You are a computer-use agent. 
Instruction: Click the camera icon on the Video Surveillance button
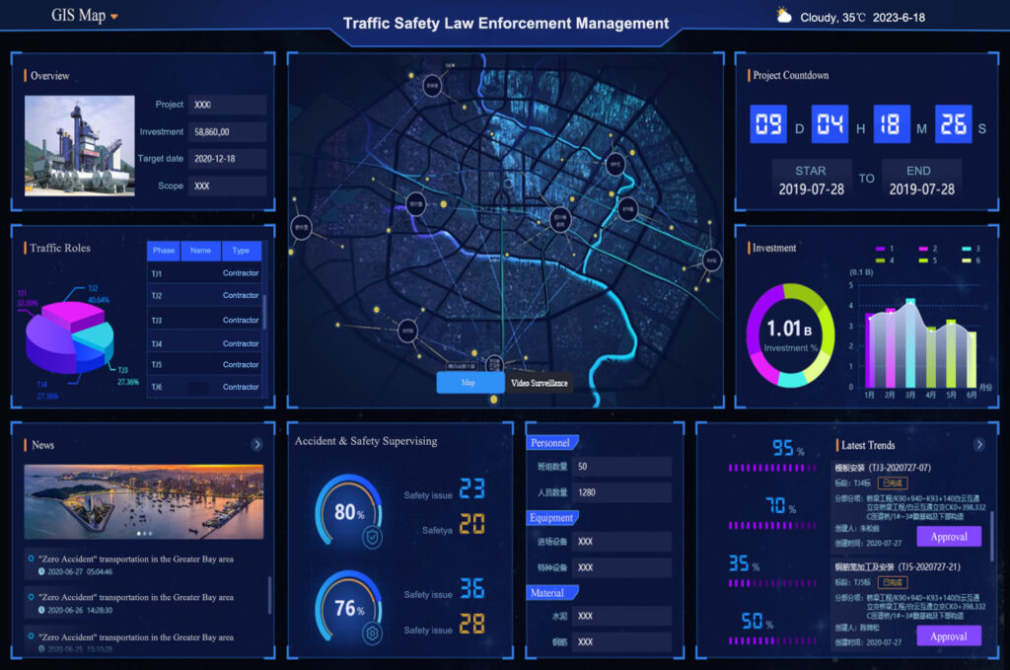tap(511, 383)
